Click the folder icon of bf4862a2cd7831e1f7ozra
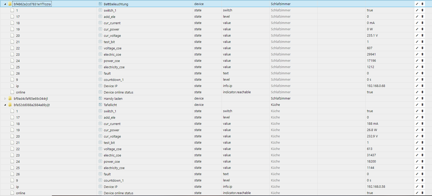The height and width of the screenshot is (196, 432). (x=10, y=4)
